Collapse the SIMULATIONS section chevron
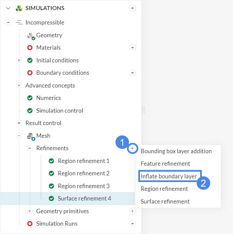Screen dimensions: 233x234 [x=8, y=8]
